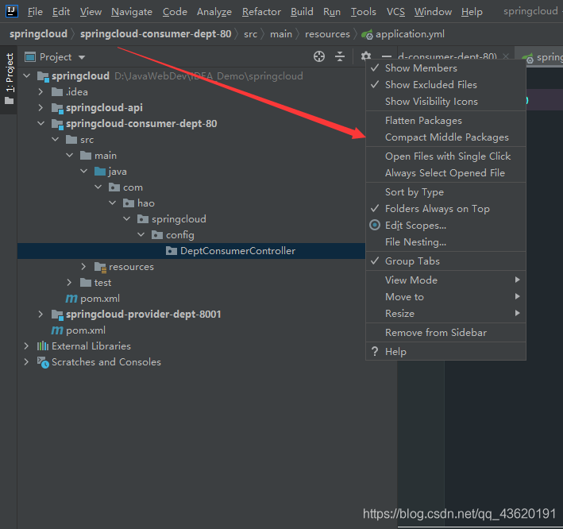
Task: Click the springcloud-api module icon
Action: click(x=57, y=108)
